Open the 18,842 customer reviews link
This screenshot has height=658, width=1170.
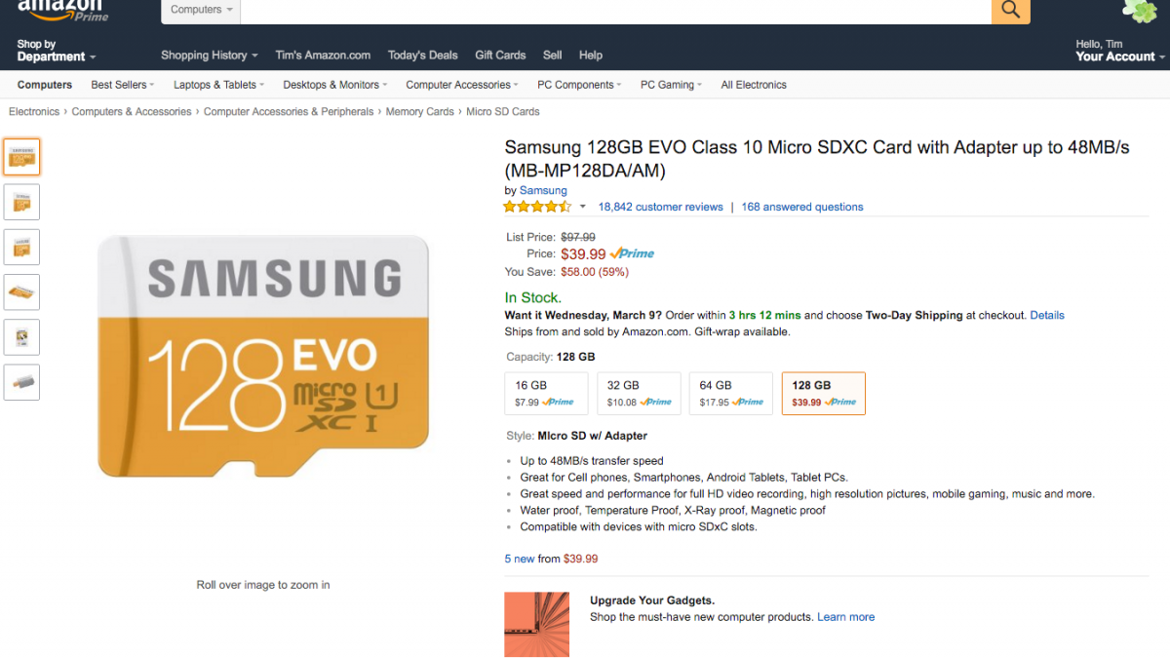660,207
